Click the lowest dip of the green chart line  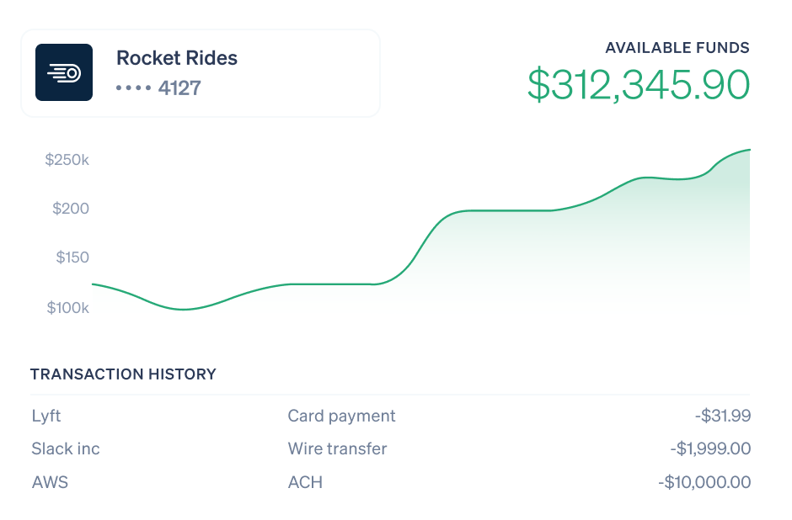point(184,309)
